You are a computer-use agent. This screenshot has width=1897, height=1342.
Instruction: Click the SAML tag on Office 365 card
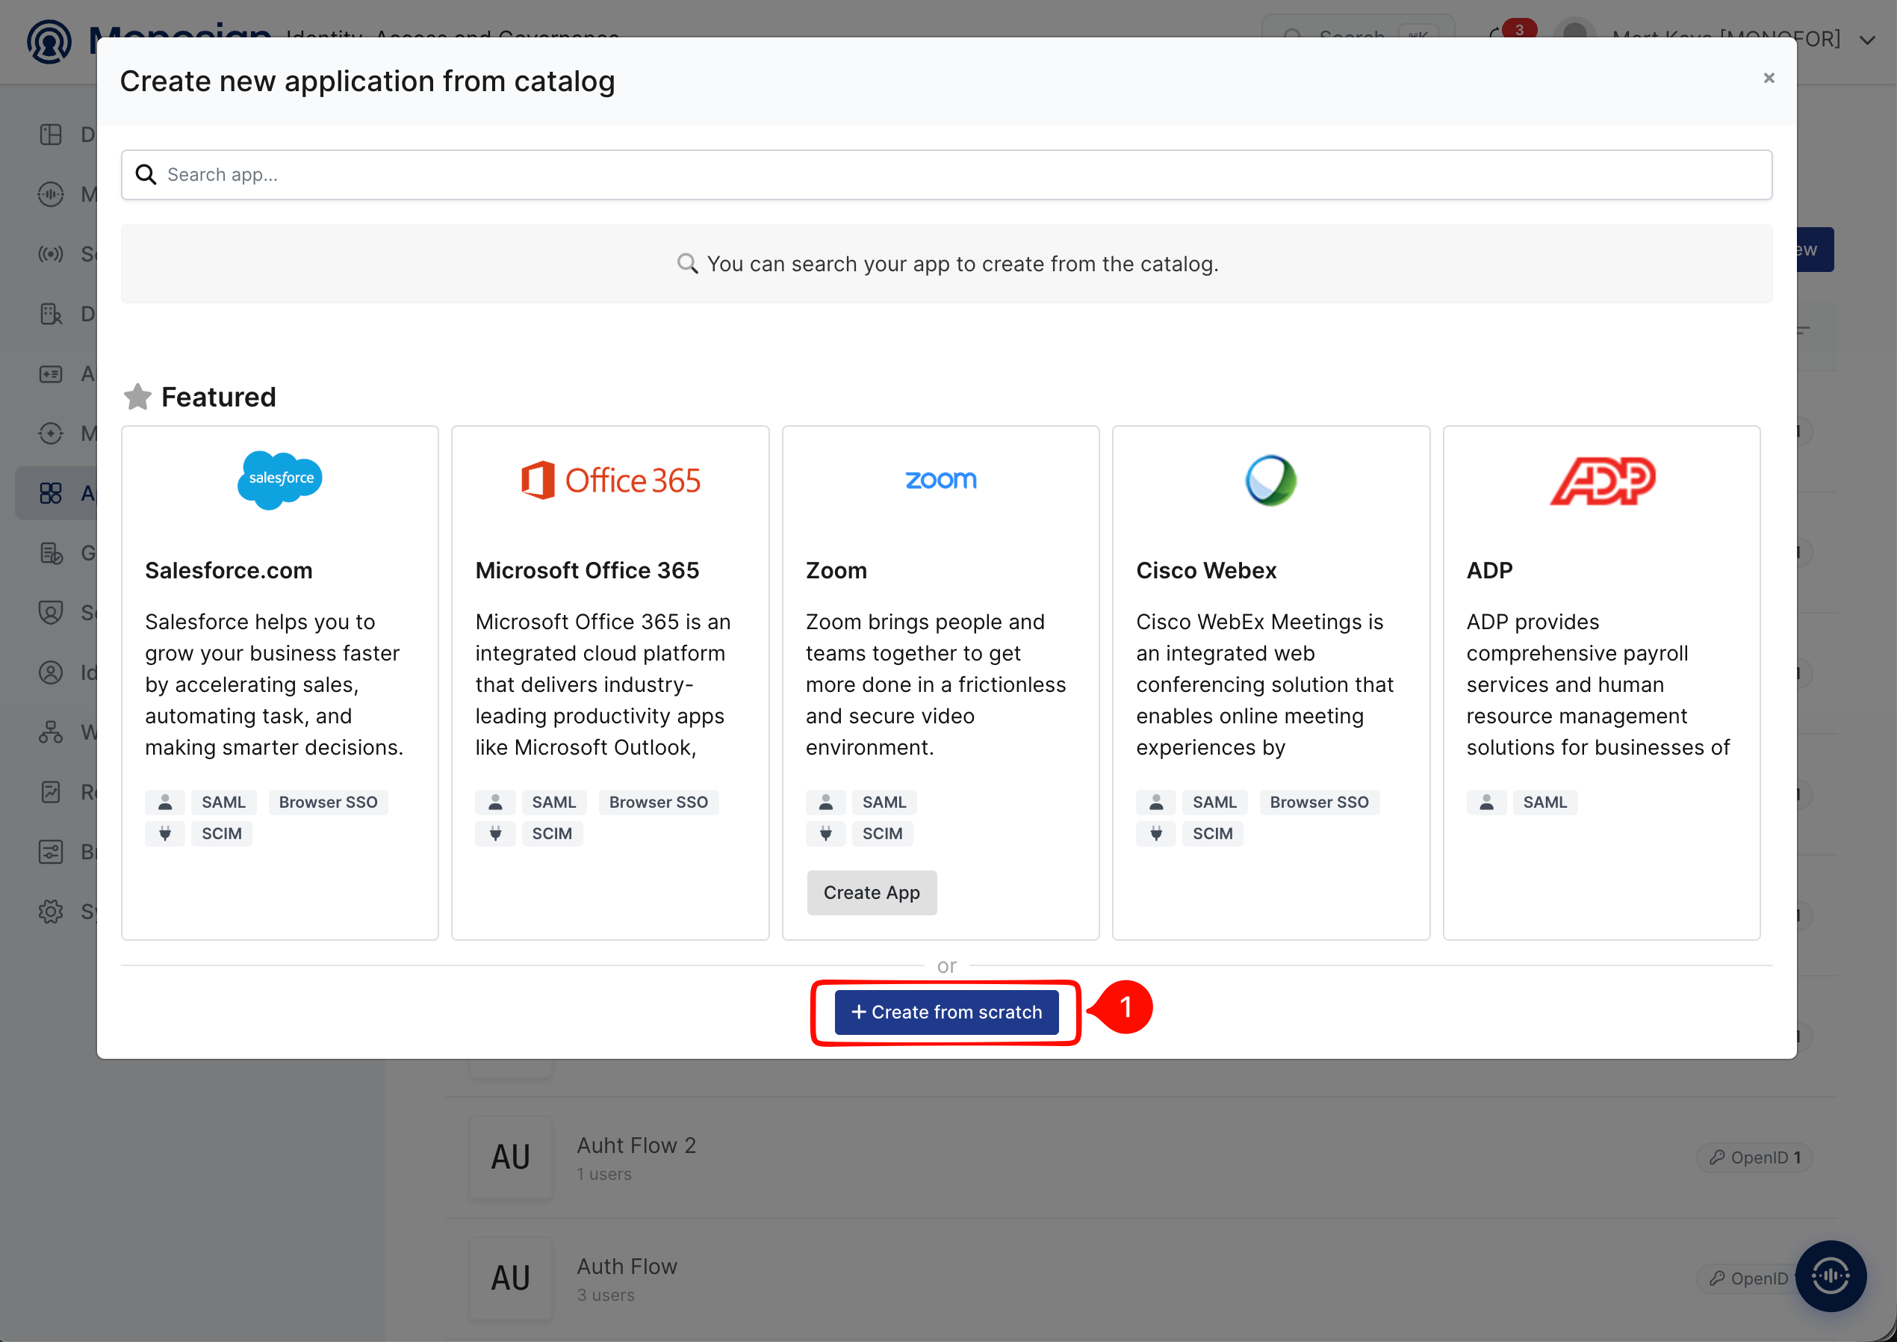(x=554, y=802)
